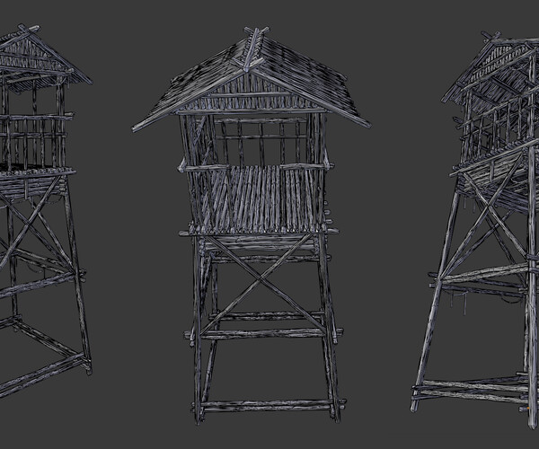Select the center tower's right support leg
Viewport: 539px width, 449px height.
[328, 326]
